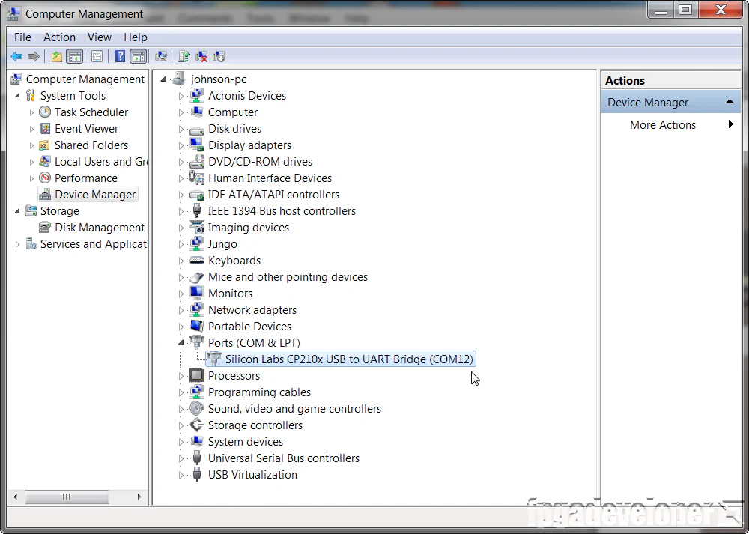Screen dimensions: 749x534
Task: Expand the Ports (COM & LPT) node
Action: click(180, 342)
